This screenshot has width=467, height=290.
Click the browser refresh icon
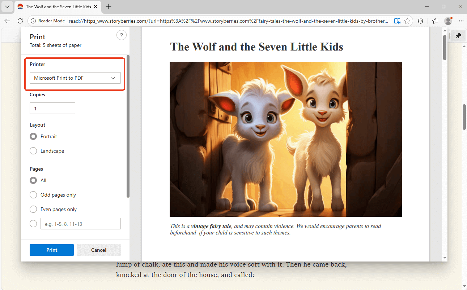(x=20, y=21)
